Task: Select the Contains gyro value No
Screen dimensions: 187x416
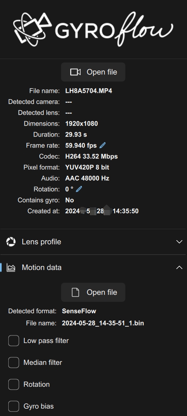Action: pos(70,200)
